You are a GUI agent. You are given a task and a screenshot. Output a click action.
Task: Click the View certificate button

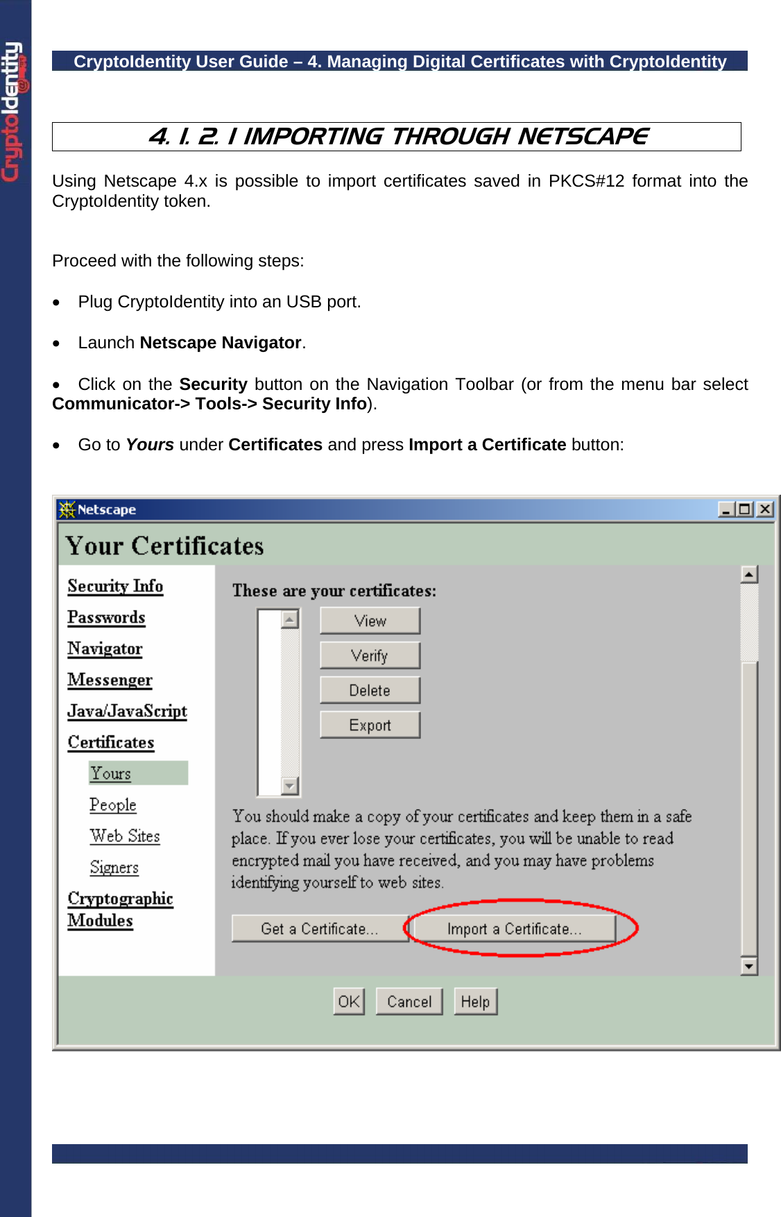pos(370,621)
